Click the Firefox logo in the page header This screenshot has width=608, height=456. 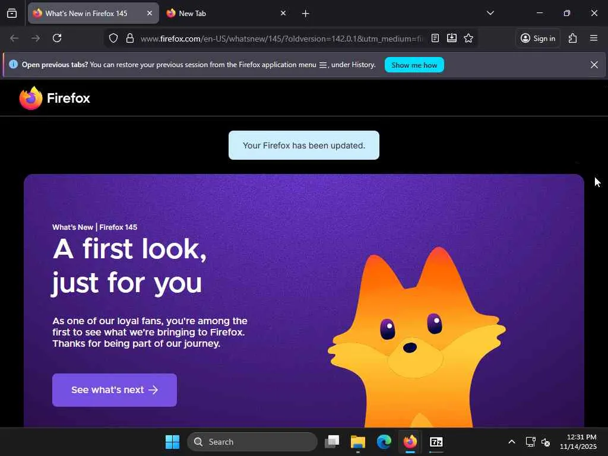point(55,98)
